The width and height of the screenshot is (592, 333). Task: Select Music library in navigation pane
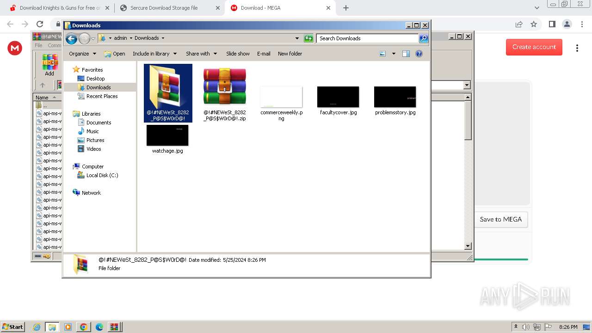[92, 131]
